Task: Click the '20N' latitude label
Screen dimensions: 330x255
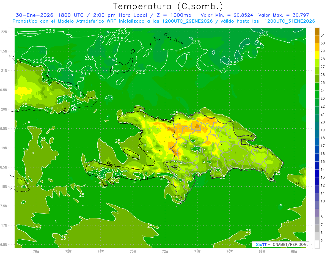Action: 4,109
